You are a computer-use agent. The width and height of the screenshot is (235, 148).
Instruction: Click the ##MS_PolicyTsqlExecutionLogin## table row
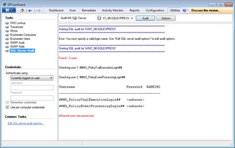pyautogui.click(x=102, y=100)
